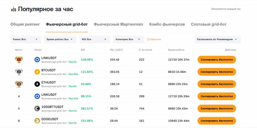Click the 1000BTTUSDT coin icon
The width and height of the screenshot is (257, 128).
click(37, 109)
